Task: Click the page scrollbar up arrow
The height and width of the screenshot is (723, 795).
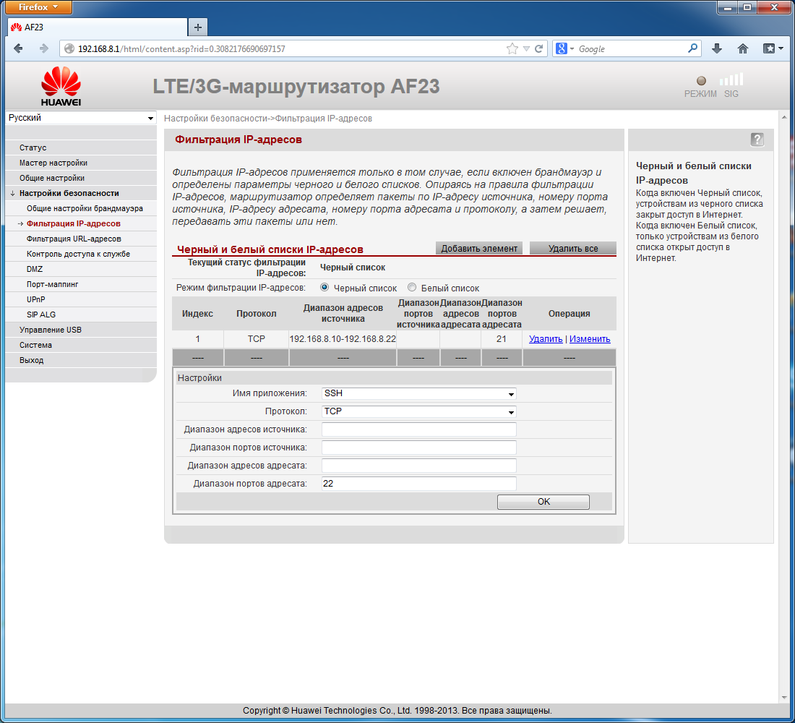Action: click(x=784, y=117)
